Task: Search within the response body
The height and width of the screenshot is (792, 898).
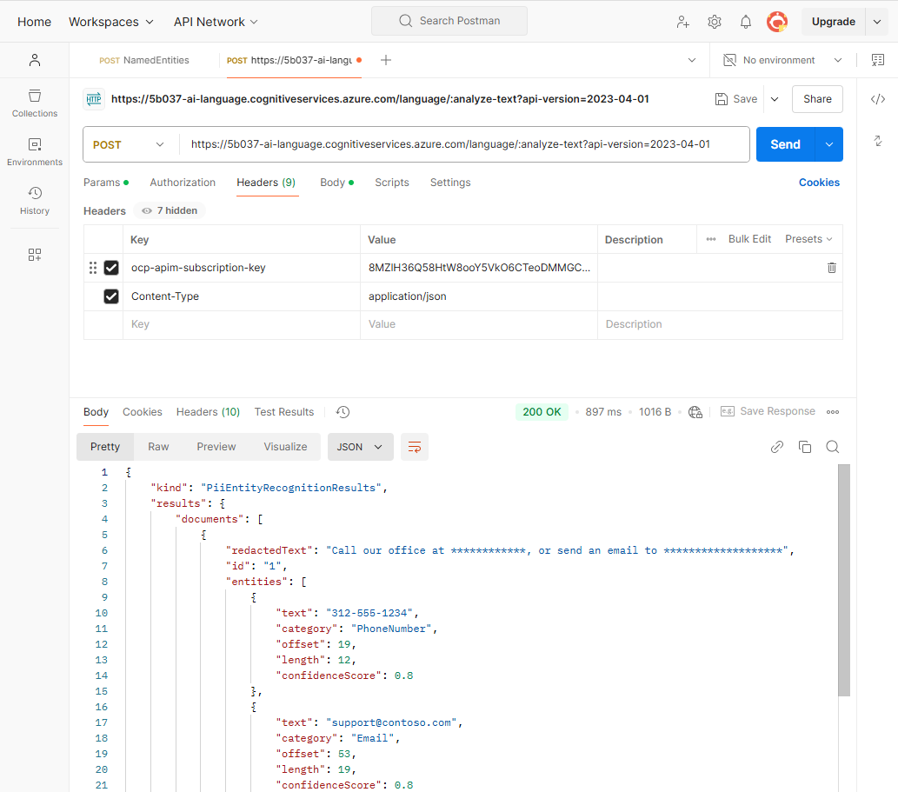Action: click(832, 447)
